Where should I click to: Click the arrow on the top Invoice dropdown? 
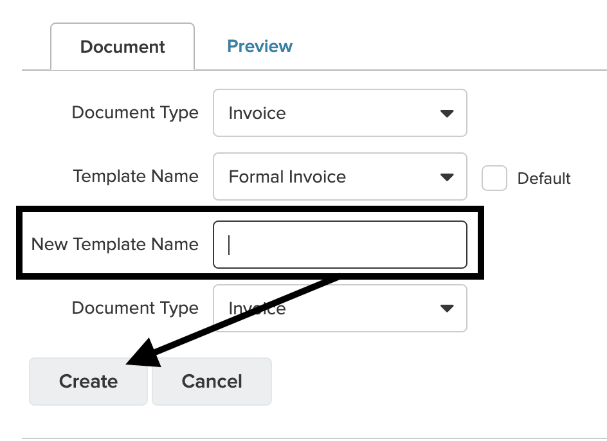446,114
